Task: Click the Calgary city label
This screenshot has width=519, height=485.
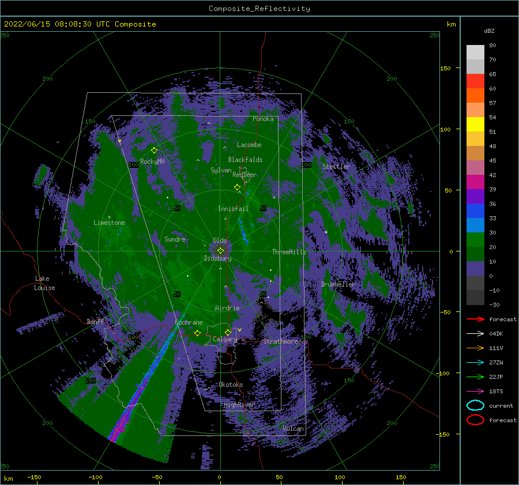Action: coord(225,339)
